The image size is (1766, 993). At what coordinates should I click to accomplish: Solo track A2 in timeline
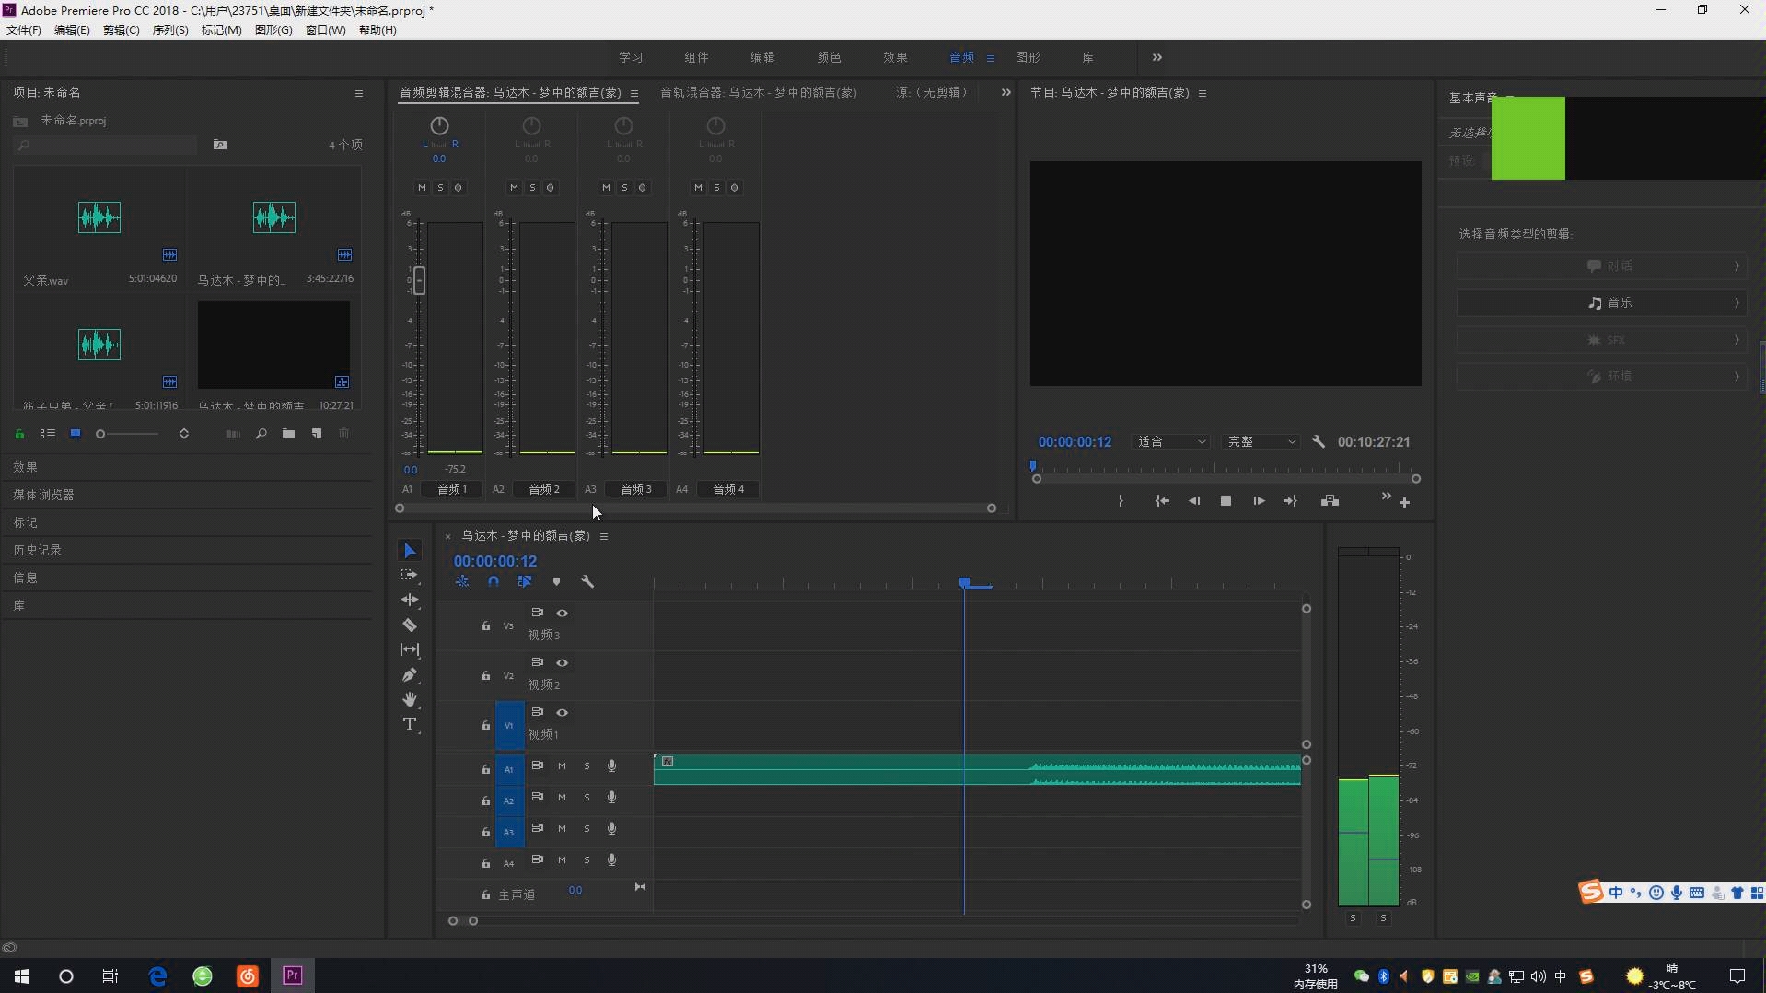587,798
